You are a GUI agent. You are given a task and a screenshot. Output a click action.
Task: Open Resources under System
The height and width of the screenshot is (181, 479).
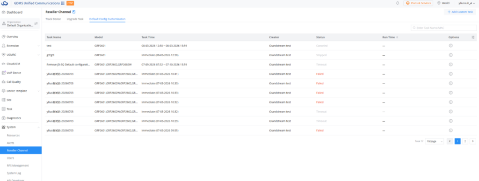coord(13,135)
